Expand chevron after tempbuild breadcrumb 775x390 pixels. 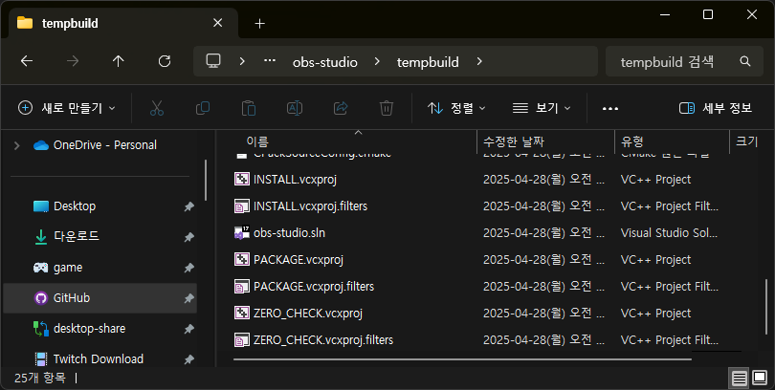tap(479, 61)
